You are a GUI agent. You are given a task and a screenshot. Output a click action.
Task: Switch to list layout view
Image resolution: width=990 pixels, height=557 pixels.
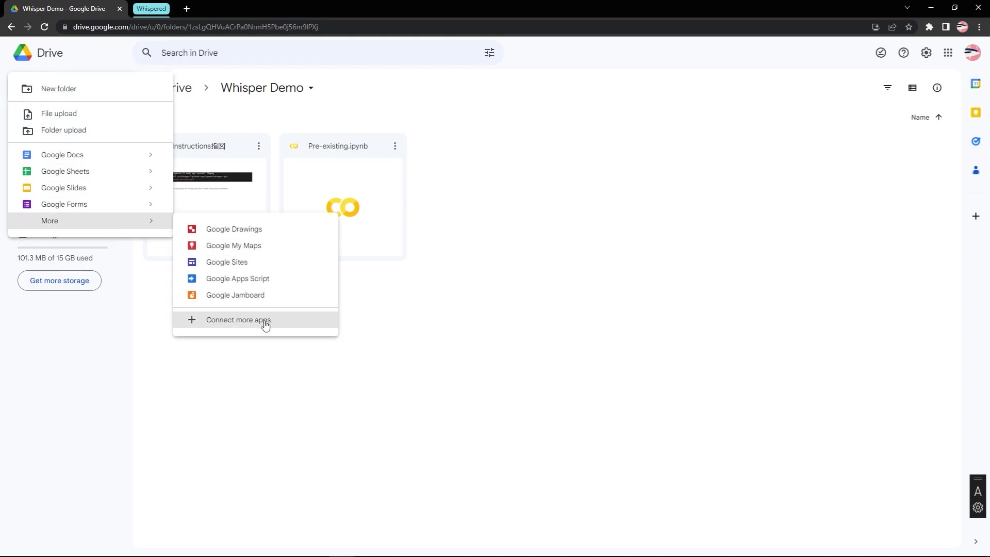click(x=912, y=88)
